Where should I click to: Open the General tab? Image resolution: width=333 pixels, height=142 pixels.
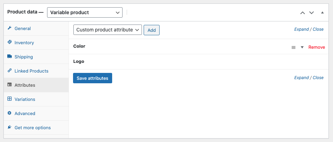(x=36, y=28)
